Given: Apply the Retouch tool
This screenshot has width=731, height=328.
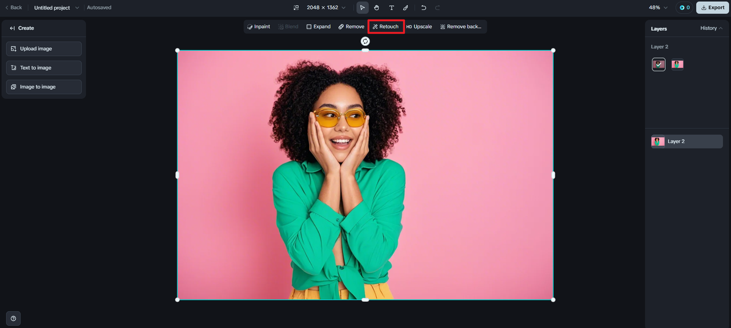Looking at the screenshot, I should point(386,27).
